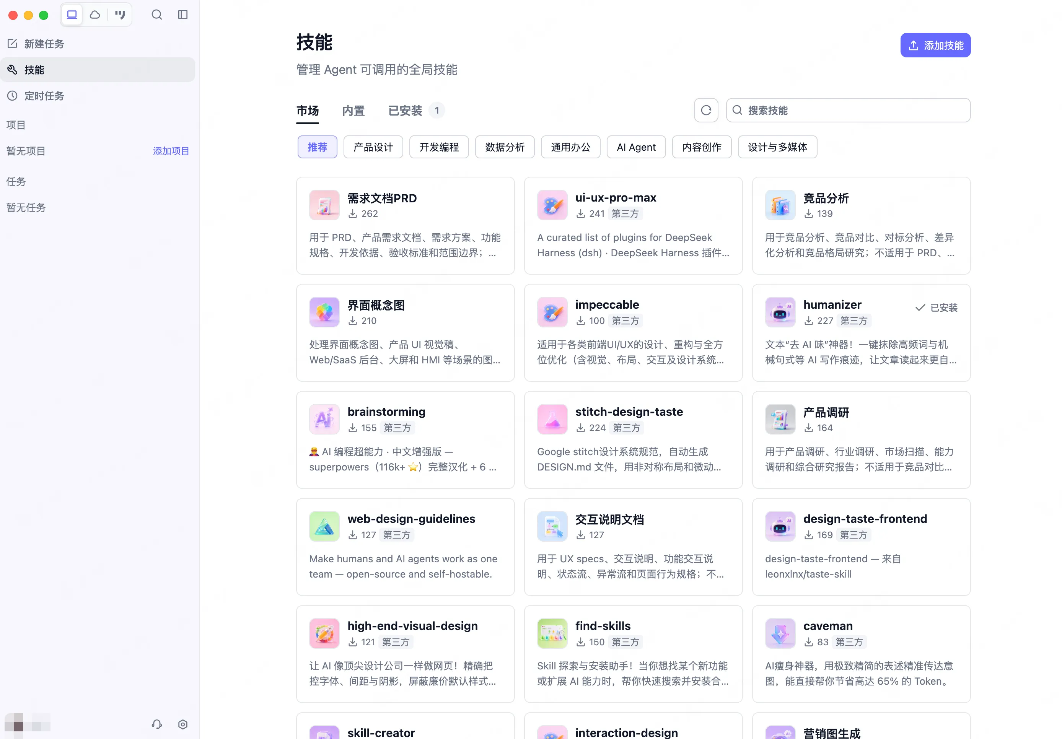Viewport: 1062px width, 739px height.
Task: Switch to the cloud mode icon
Action: (x=95, y=15)
